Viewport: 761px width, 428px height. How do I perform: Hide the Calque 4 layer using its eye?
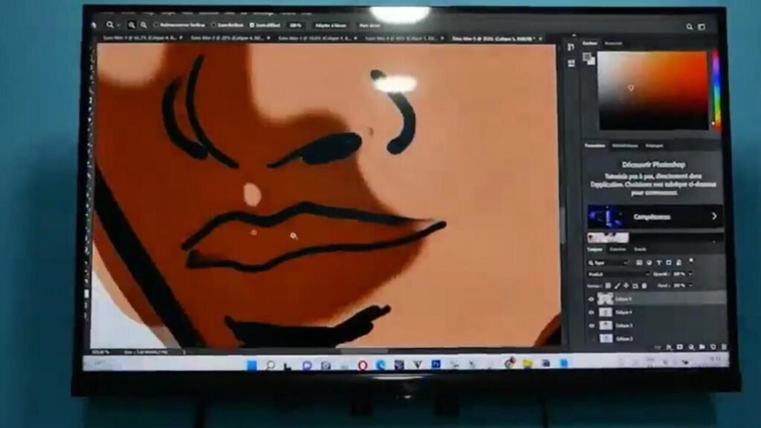(x=592, y=313)
